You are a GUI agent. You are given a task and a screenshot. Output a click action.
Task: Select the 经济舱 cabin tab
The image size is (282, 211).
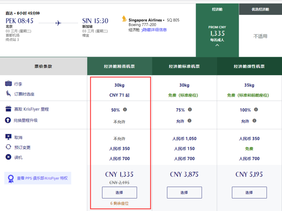217,9
